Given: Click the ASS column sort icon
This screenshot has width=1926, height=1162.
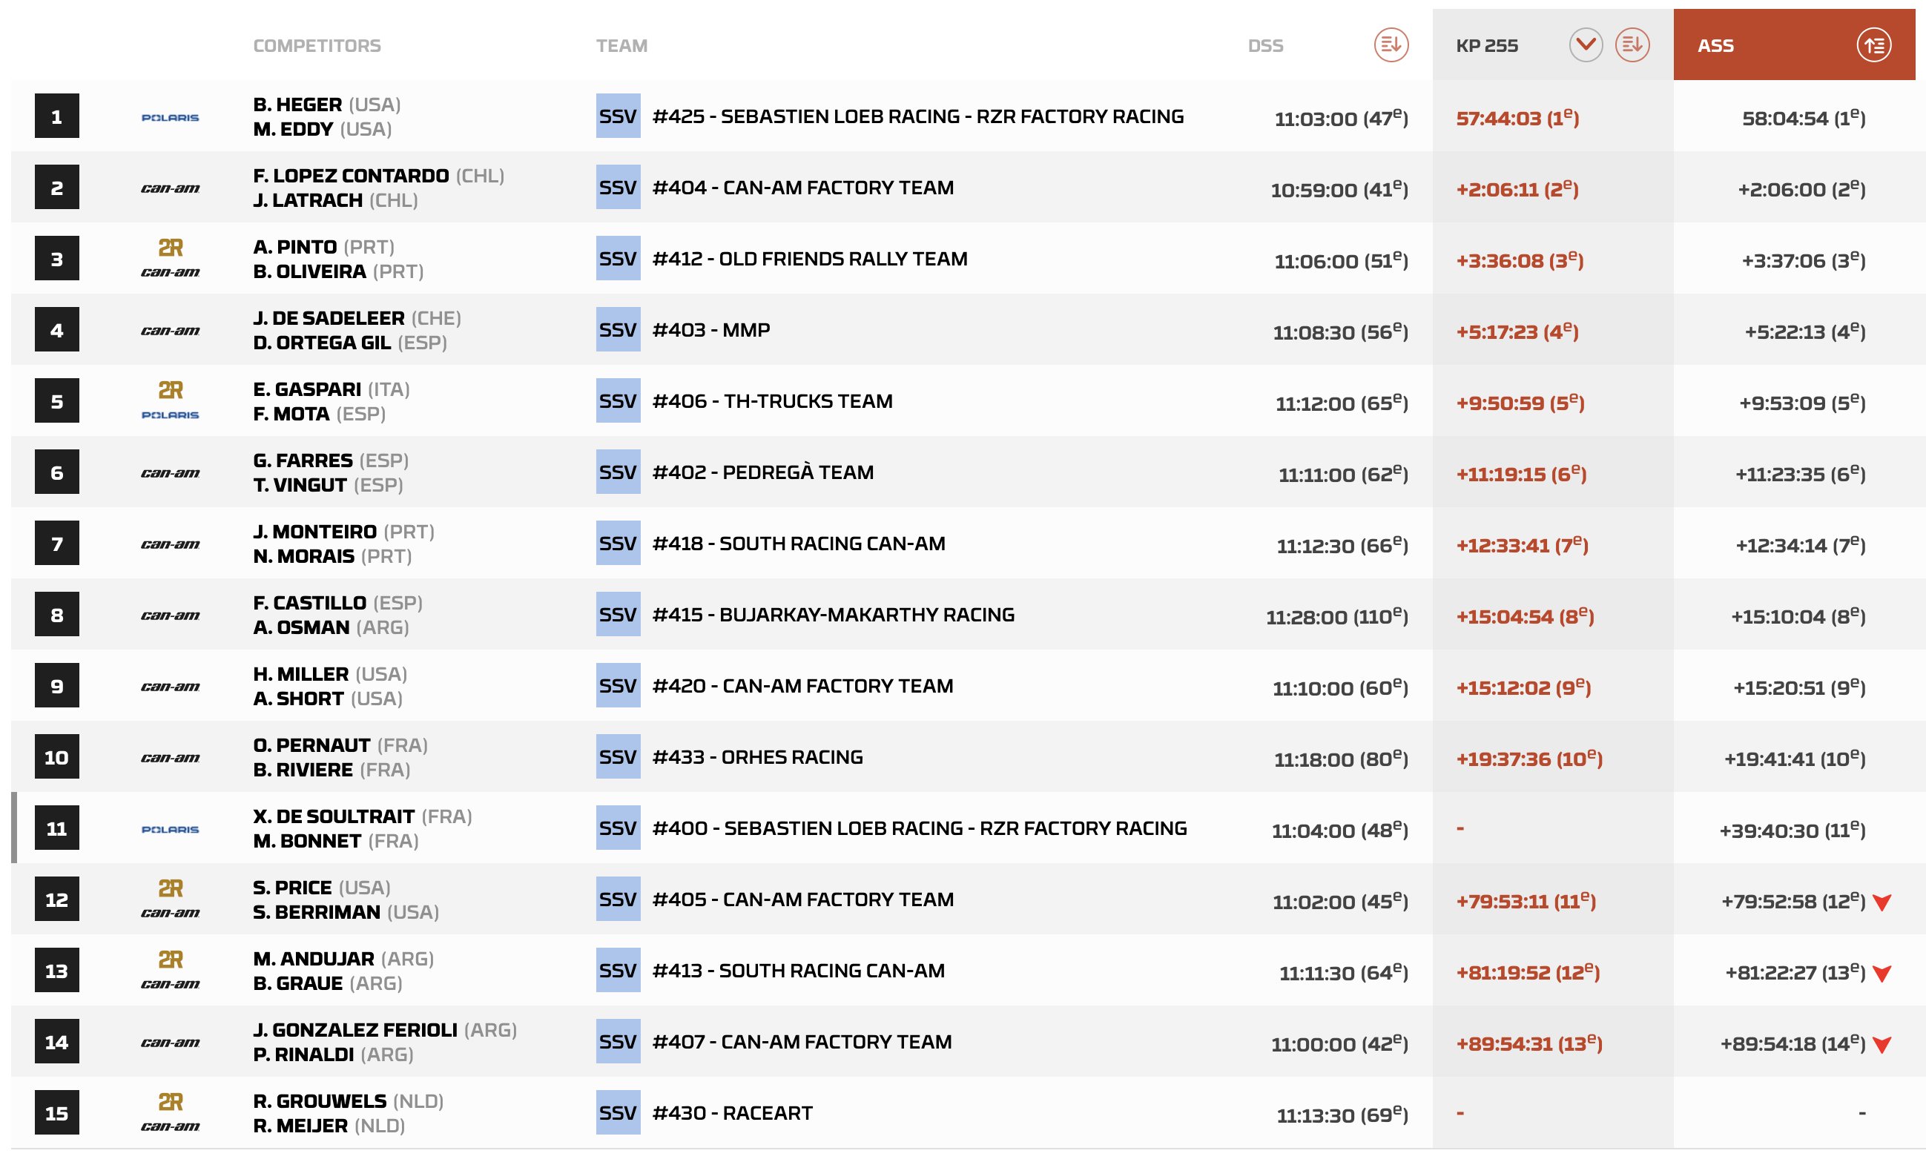Looking at the screenshot, I should [1873, 44].
